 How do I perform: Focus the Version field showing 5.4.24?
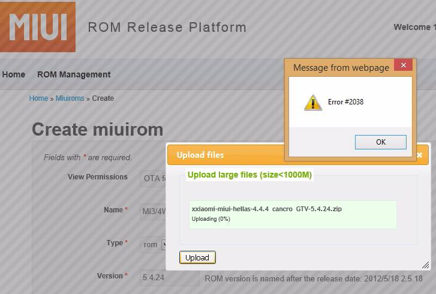point(170,278)
